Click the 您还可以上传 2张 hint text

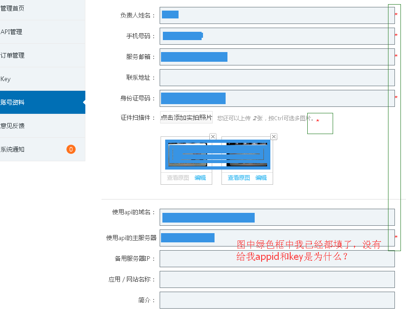tap(266, 118)
